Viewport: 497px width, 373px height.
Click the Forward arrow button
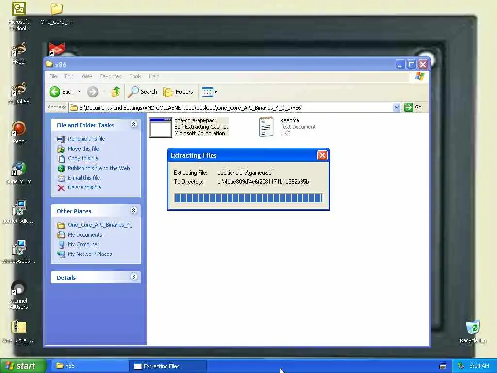point(93,92)
